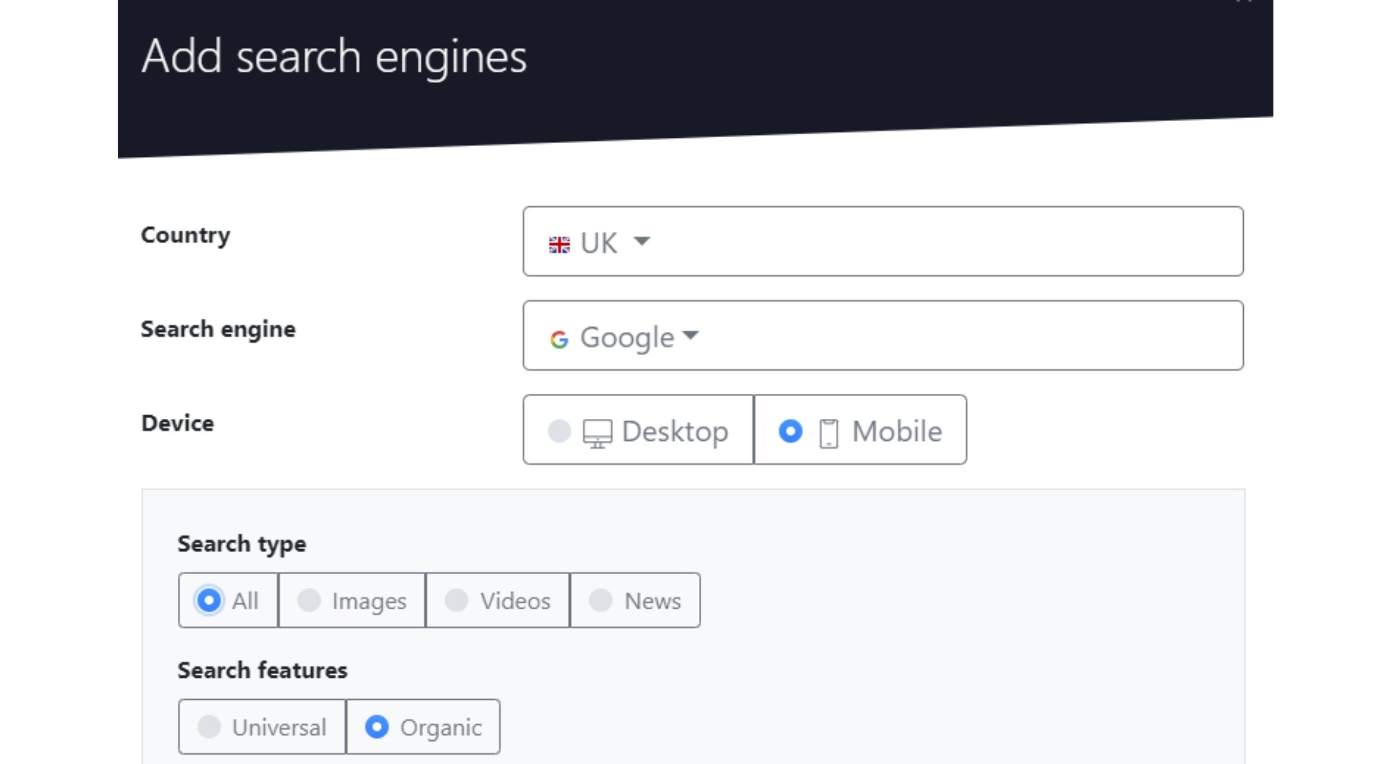Choose the Videos search type
This screenshot has width=1391, height=764.
498,600
